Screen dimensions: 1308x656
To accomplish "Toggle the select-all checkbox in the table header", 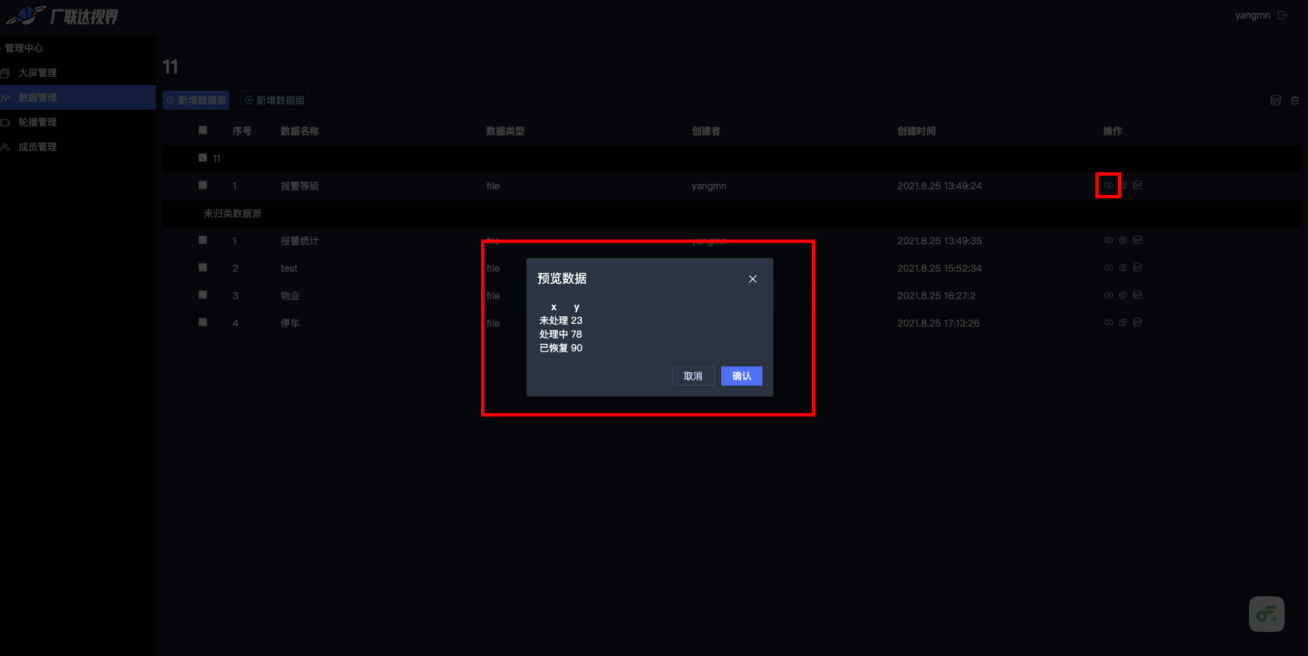I will [x=202, y=130].
